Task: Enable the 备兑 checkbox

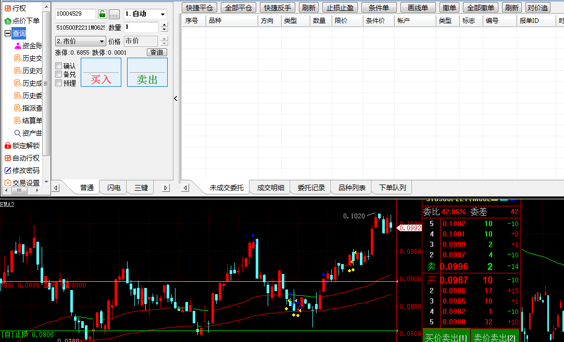Action: [59, 74]
